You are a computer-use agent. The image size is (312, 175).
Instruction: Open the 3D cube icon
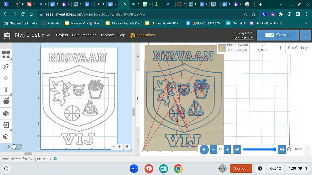click(6, 137)
